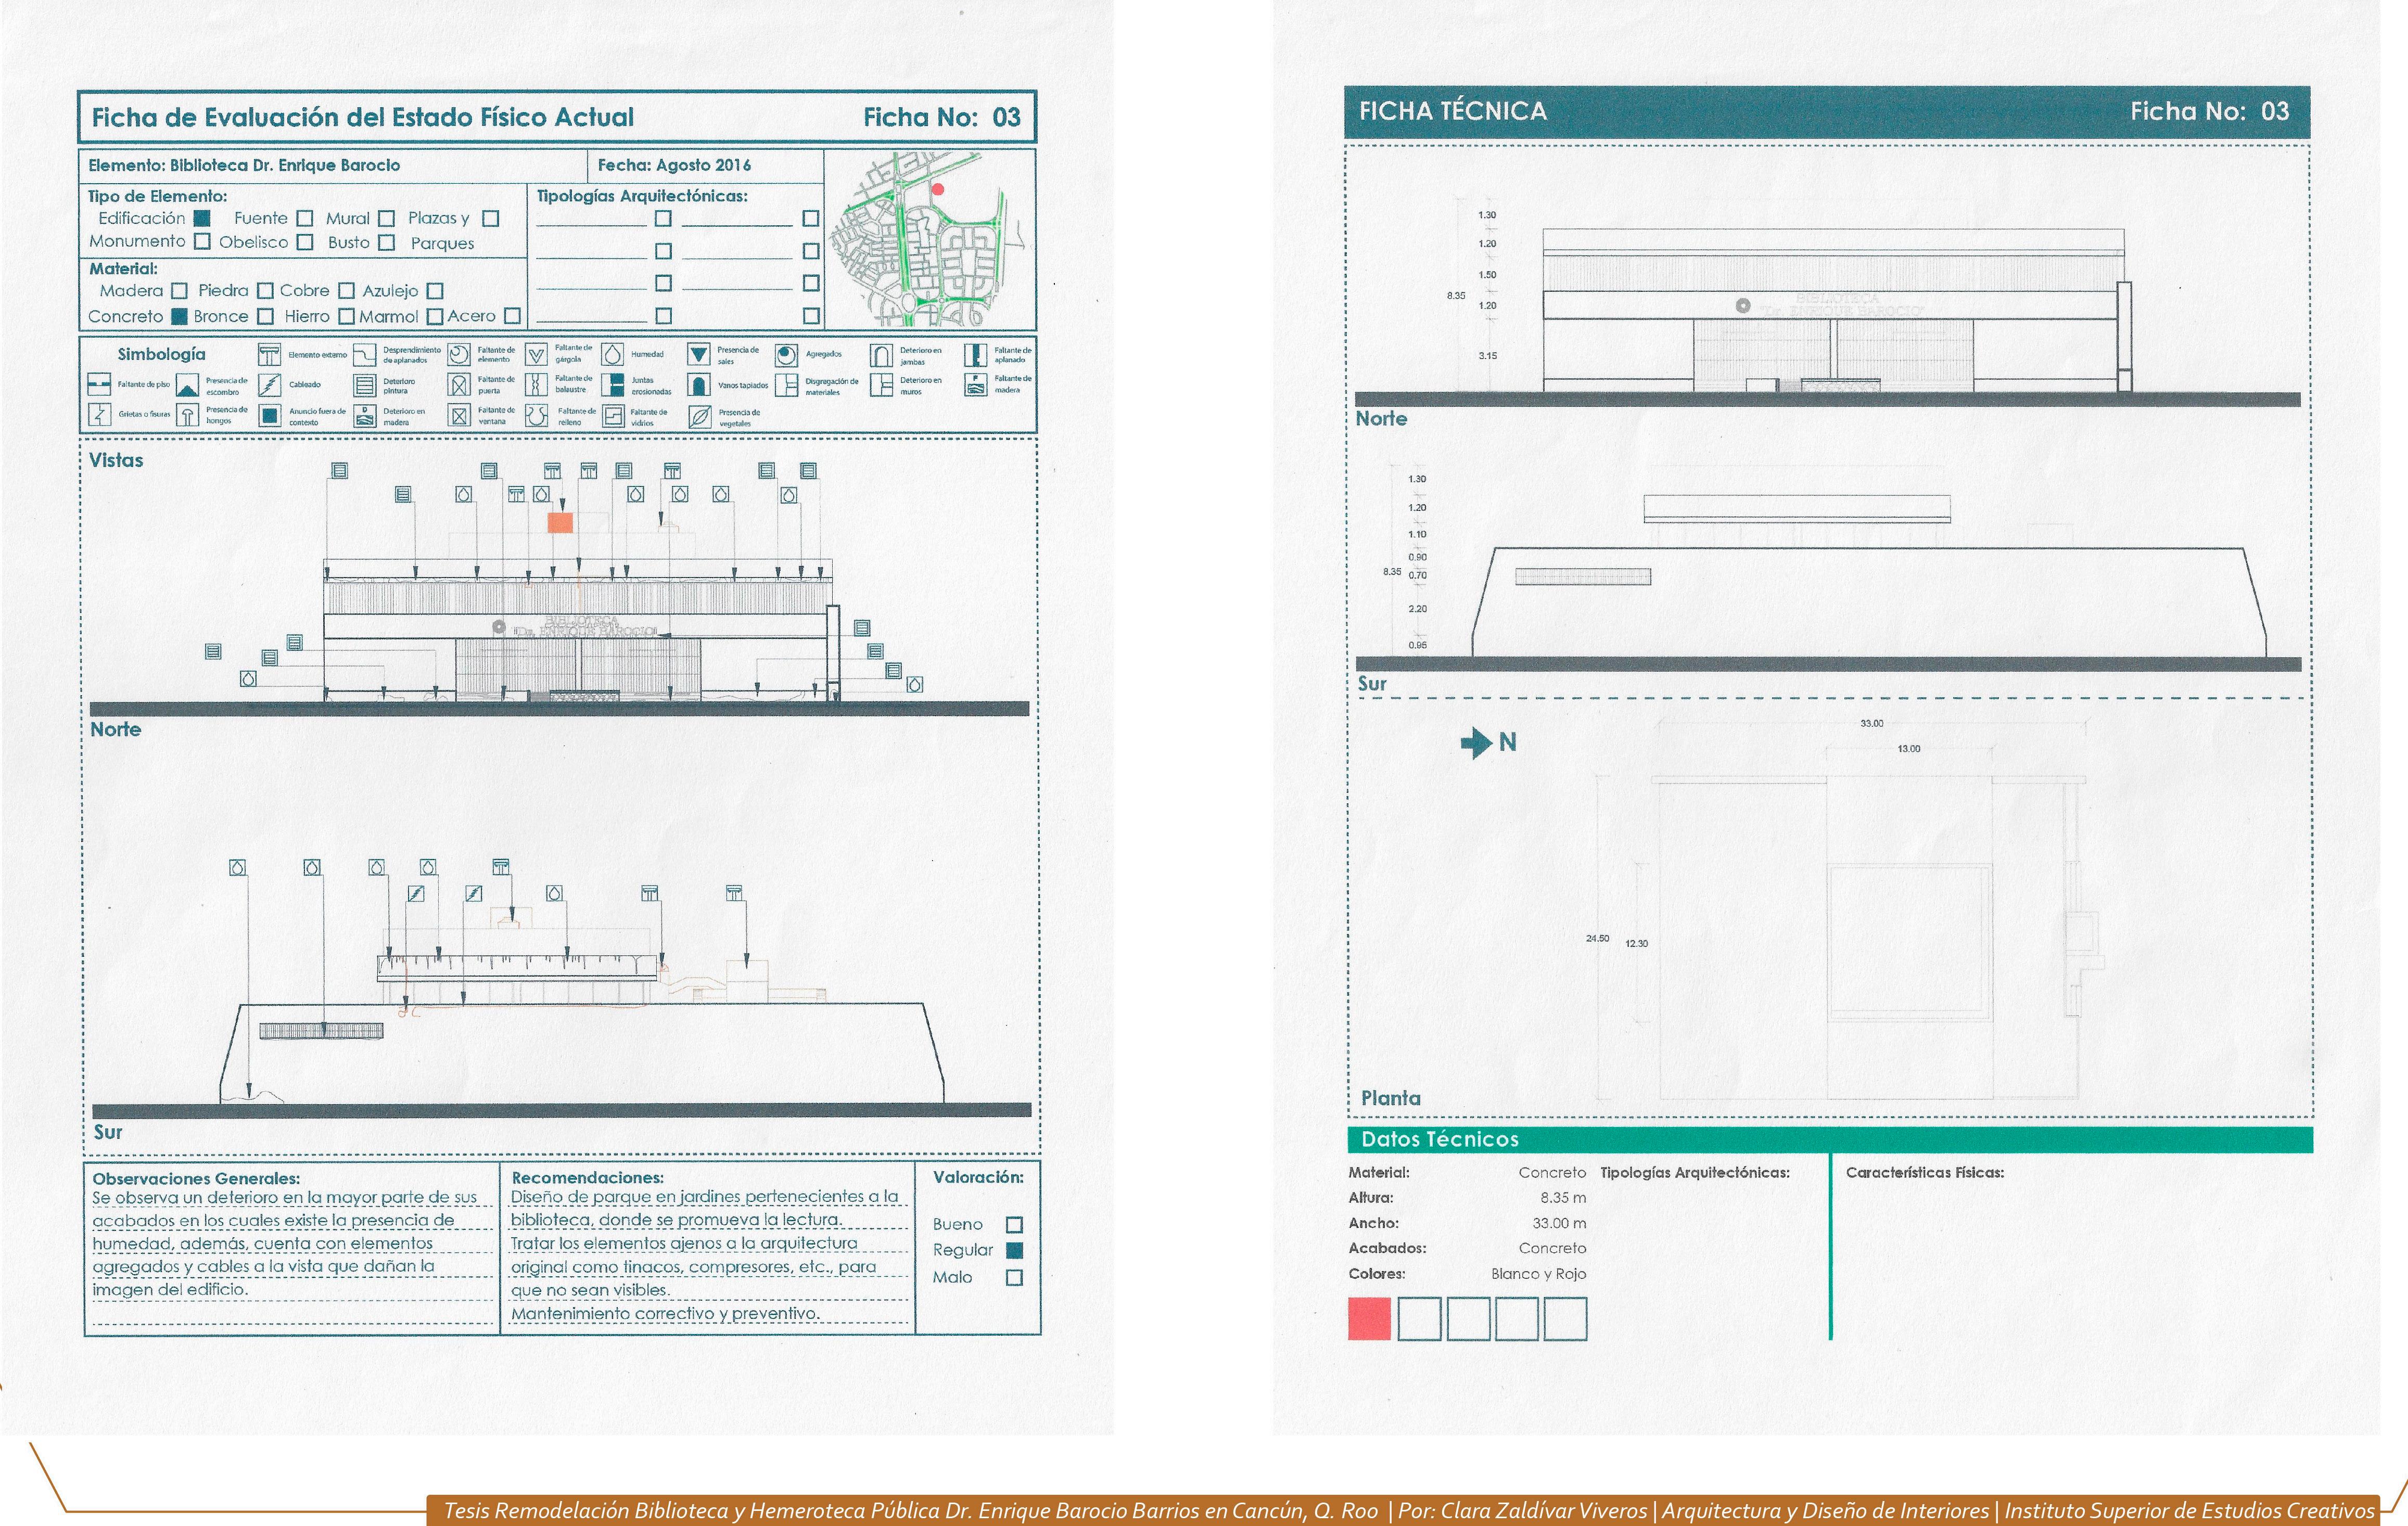Click the north arrow beside the N
Viewport: 2408px width, 1526px height.
point(1476,743)
